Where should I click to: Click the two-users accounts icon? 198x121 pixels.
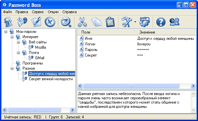tap(174, 22)
